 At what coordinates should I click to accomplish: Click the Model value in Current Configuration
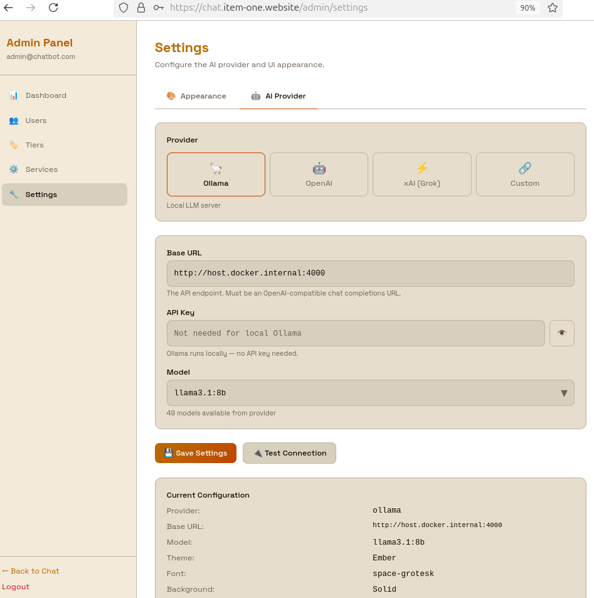tap(398, 542)
